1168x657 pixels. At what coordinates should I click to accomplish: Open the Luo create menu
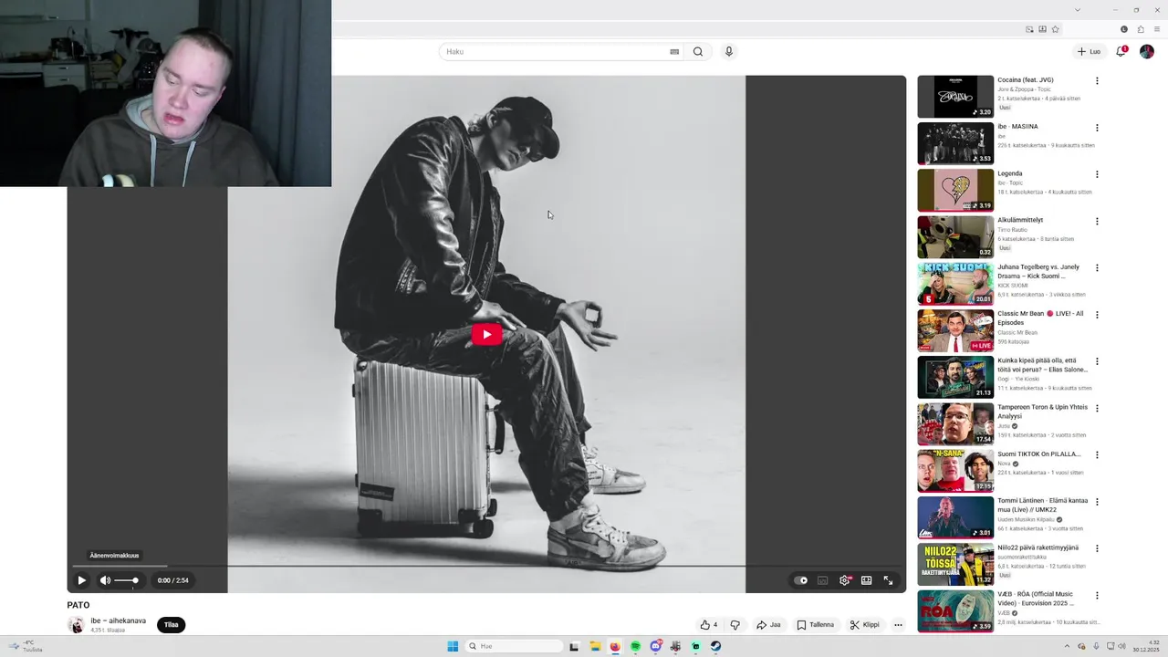tap(1089, 52)
